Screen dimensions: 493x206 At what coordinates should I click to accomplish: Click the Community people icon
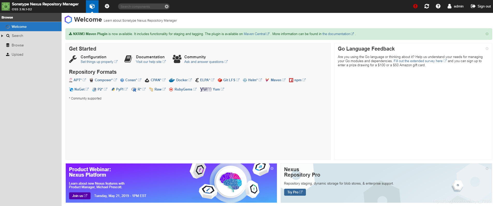click(177, 59)
